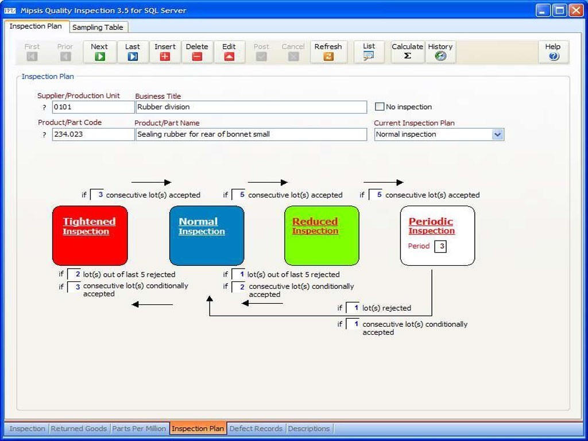This screenshot has height=441, width=588.
Task: Click the Delete record minus icon
Action: (197, 56)
